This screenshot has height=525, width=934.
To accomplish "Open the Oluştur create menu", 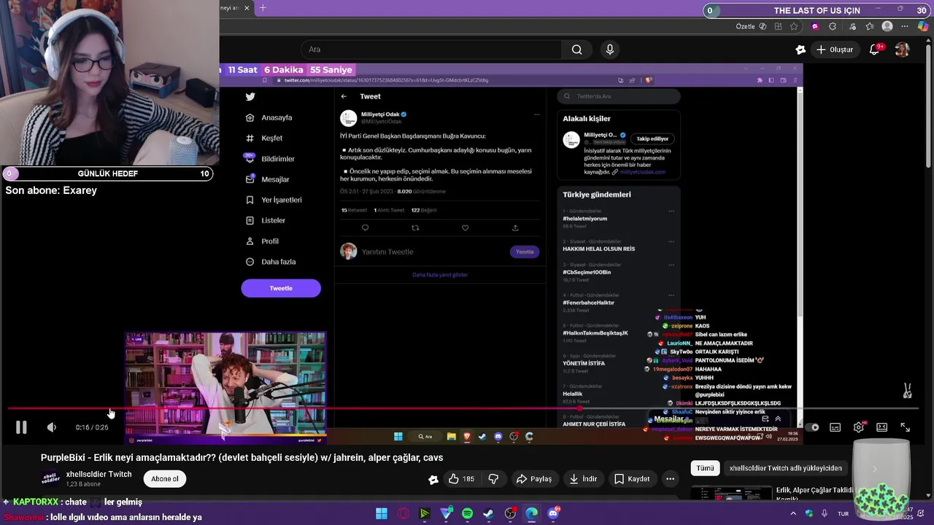I will coord(835,50).
